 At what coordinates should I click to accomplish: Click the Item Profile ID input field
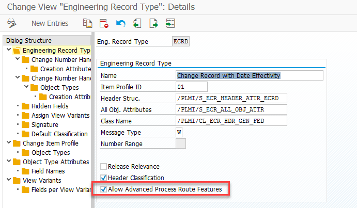(x=192, y=87)
